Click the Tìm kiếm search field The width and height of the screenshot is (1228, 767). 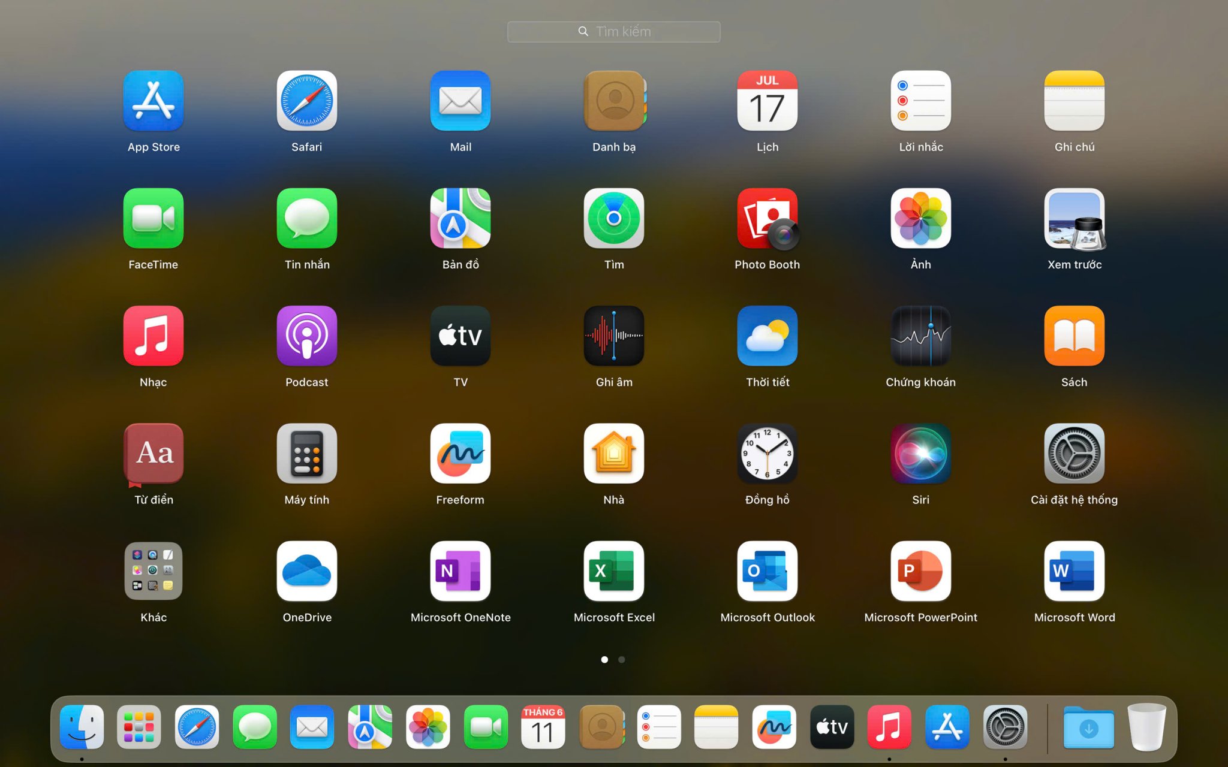tap(614, 32)
